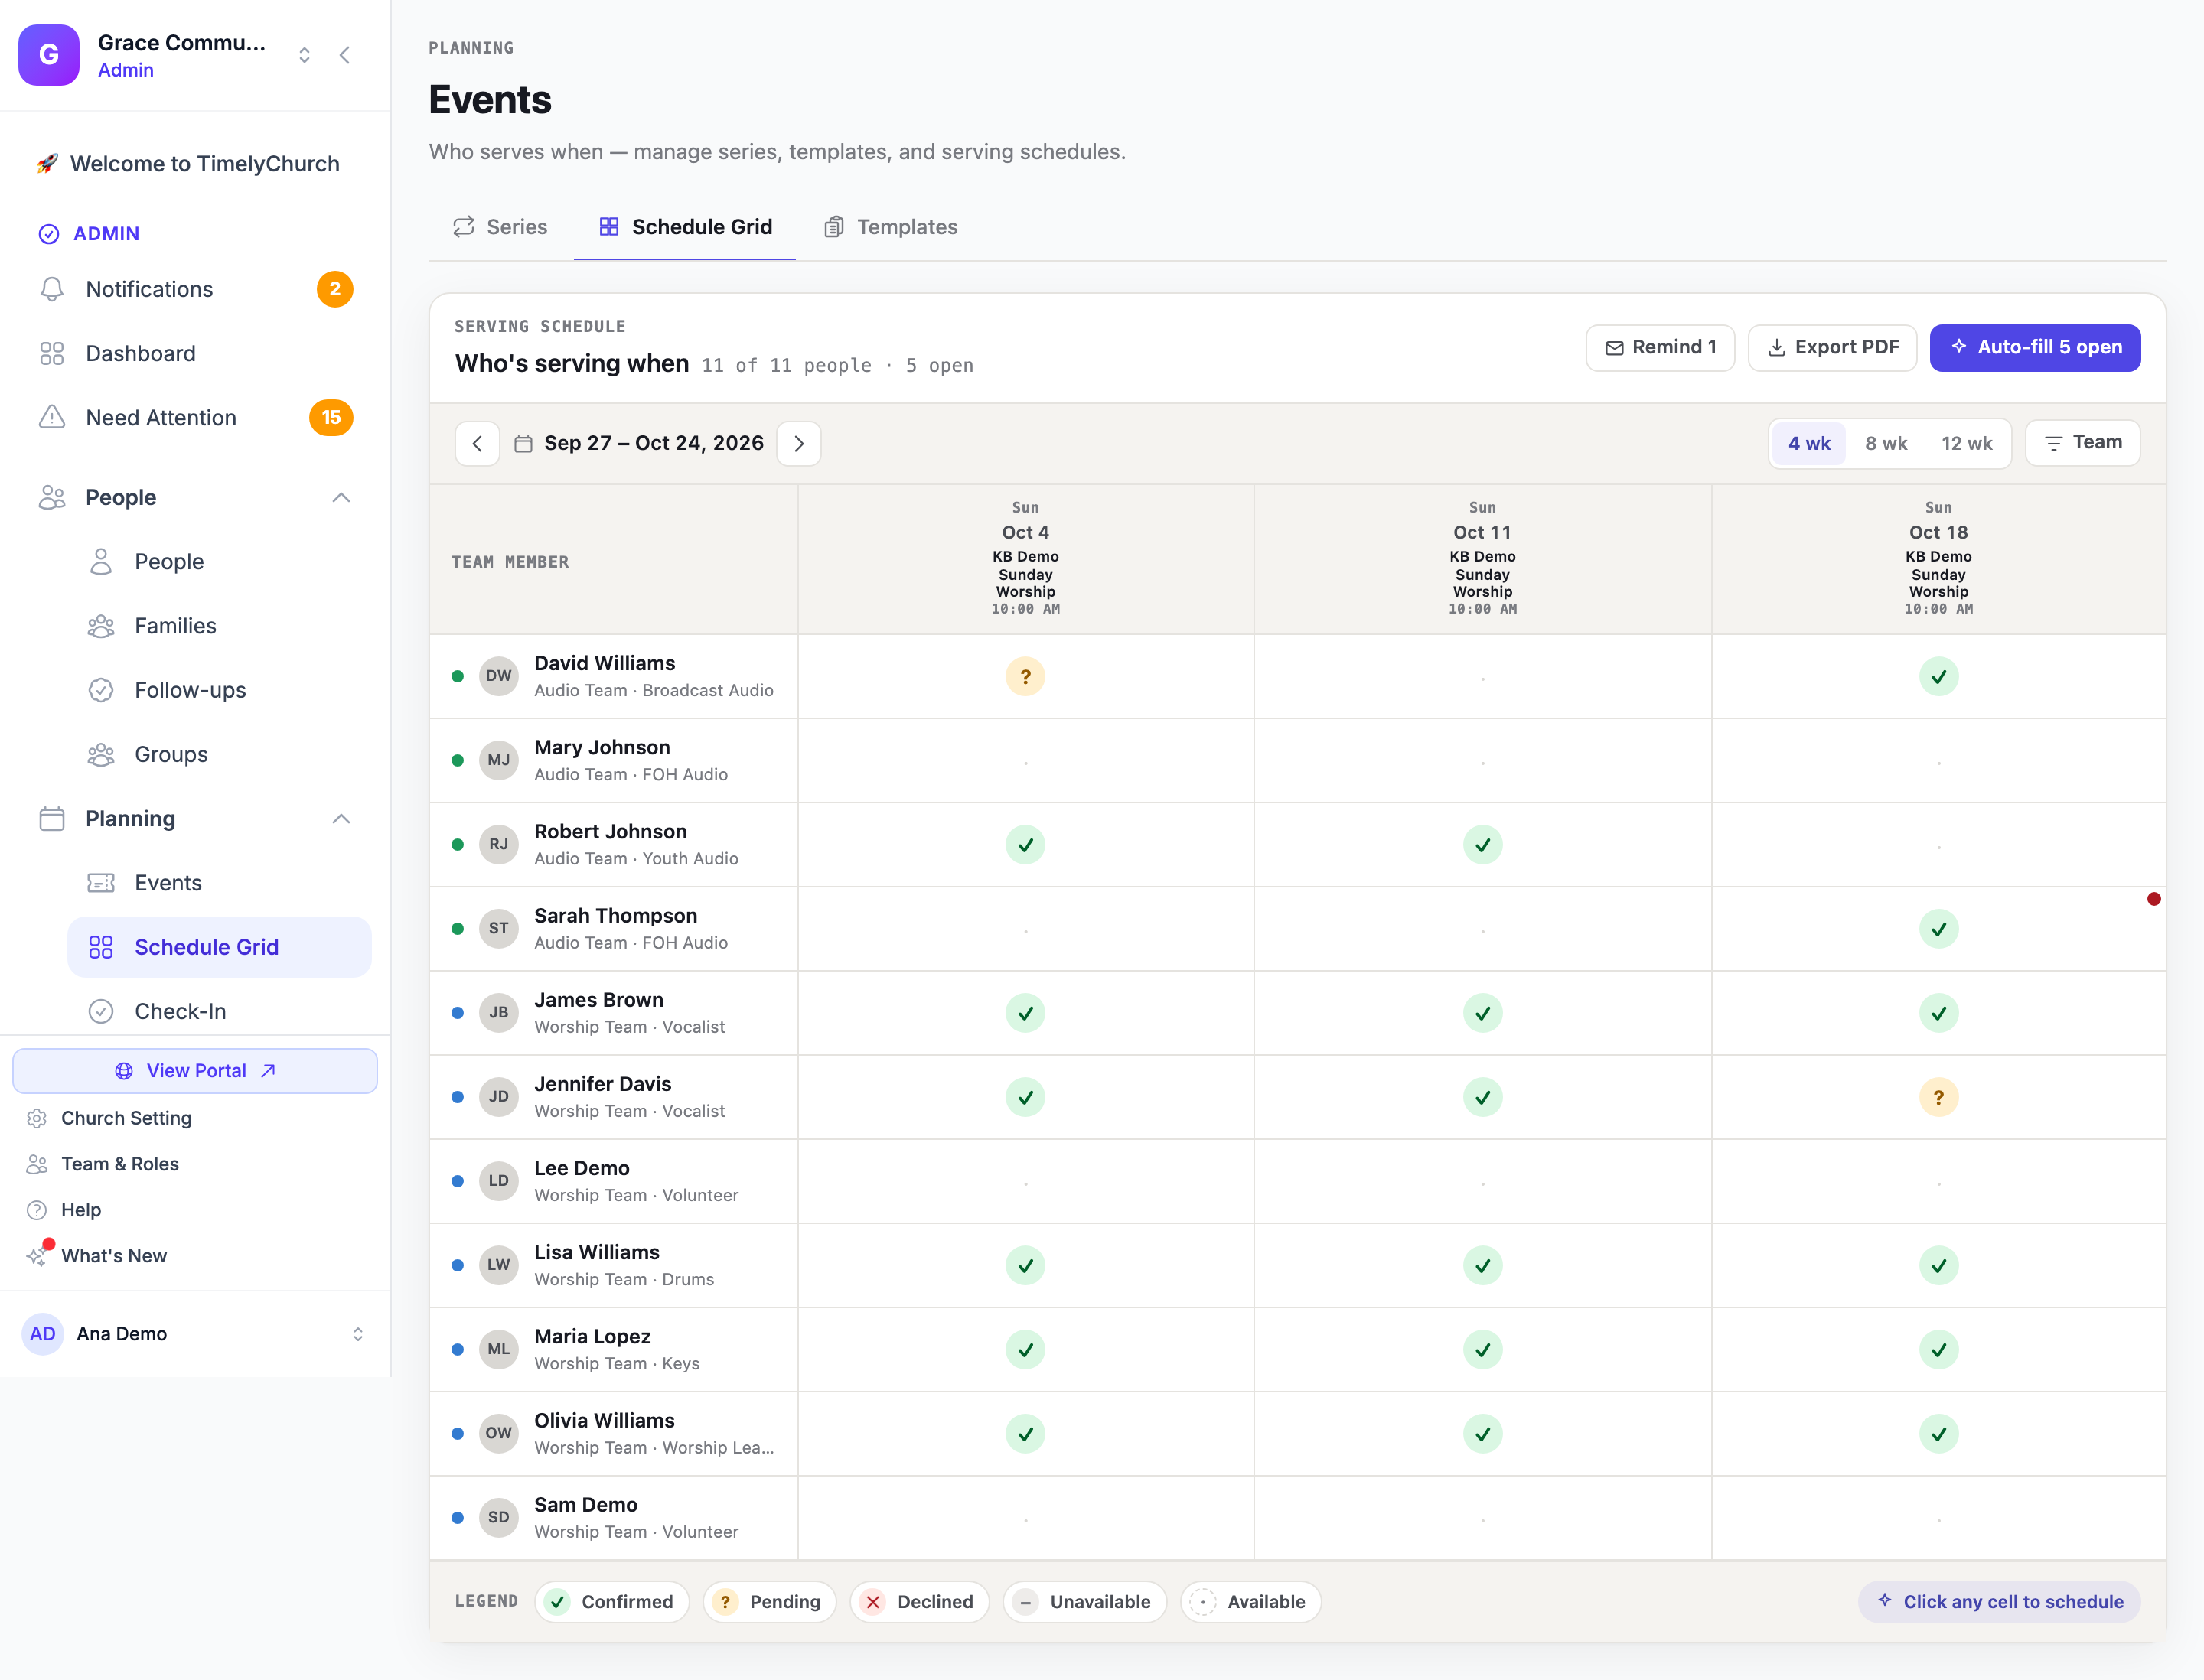Click the Dashboard grid icon
2204x1680 pixels.
coord(51,353)
